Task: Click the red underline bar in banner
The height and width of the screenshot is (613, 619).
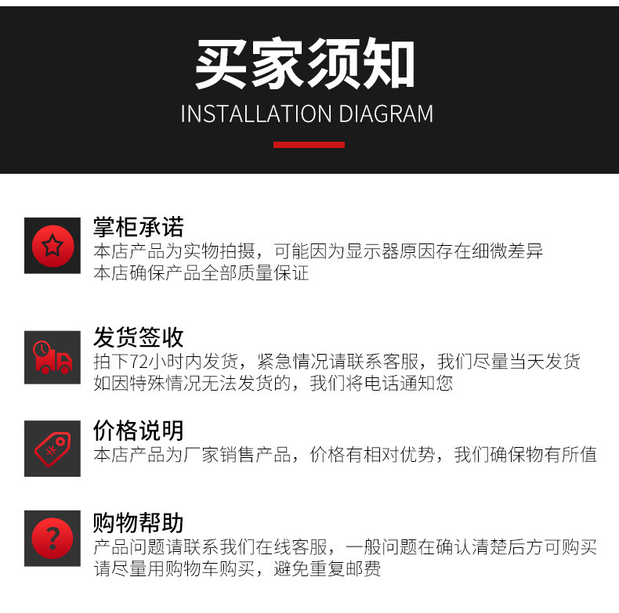Action: click(309, 145)
